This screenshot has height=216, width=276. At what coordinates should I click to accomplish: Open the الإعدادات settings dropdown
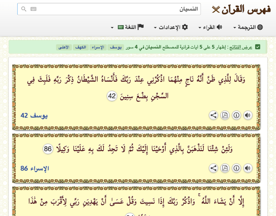point(171,27)
